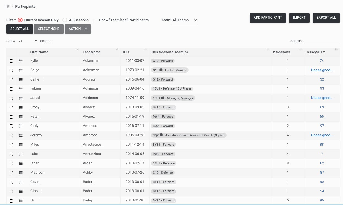This screenshot has height=205, width=343.
Task: Open row menu icon for Jared Adkinson
Action: 21,98
